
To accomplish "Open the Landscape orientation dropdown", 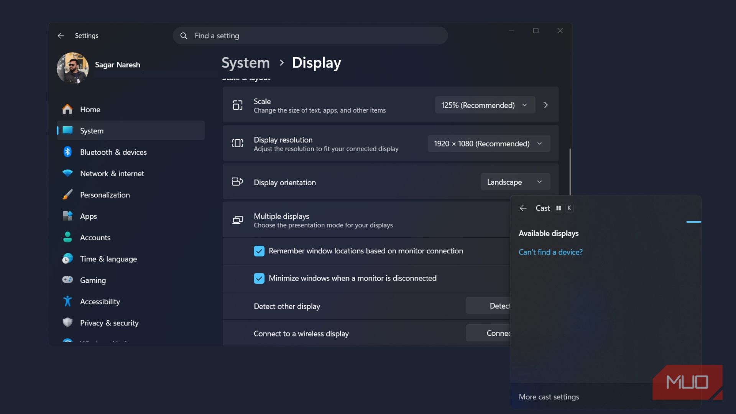I will [515, 182].
